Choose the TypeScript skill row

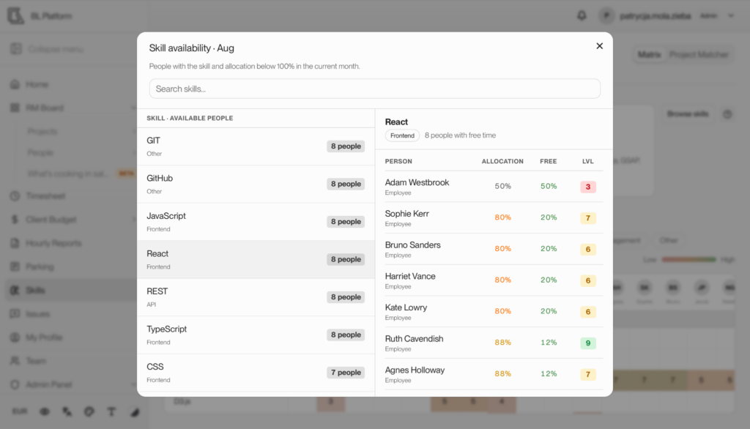tap(256, 335)
